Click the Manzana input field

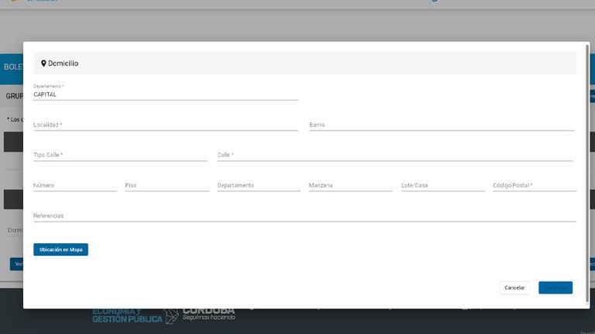(351, 185)
